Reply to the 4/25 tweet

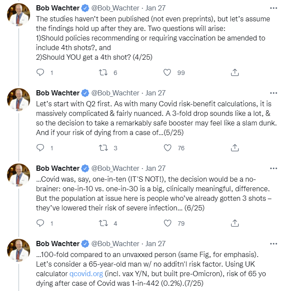pos(40,72)
